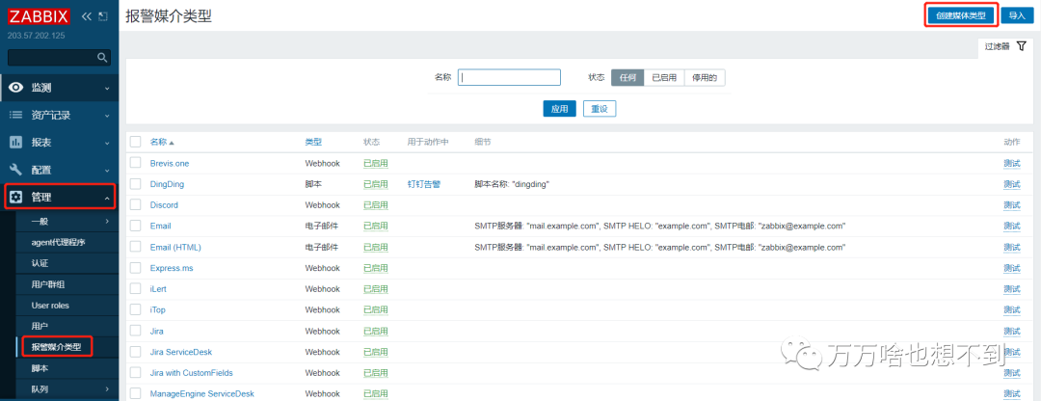Click the 导入 button

[x=1017, y=15]
